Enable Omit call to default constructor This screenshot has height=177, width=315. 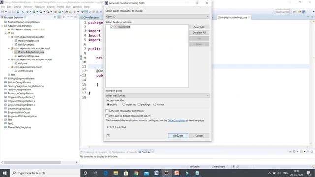107,116
